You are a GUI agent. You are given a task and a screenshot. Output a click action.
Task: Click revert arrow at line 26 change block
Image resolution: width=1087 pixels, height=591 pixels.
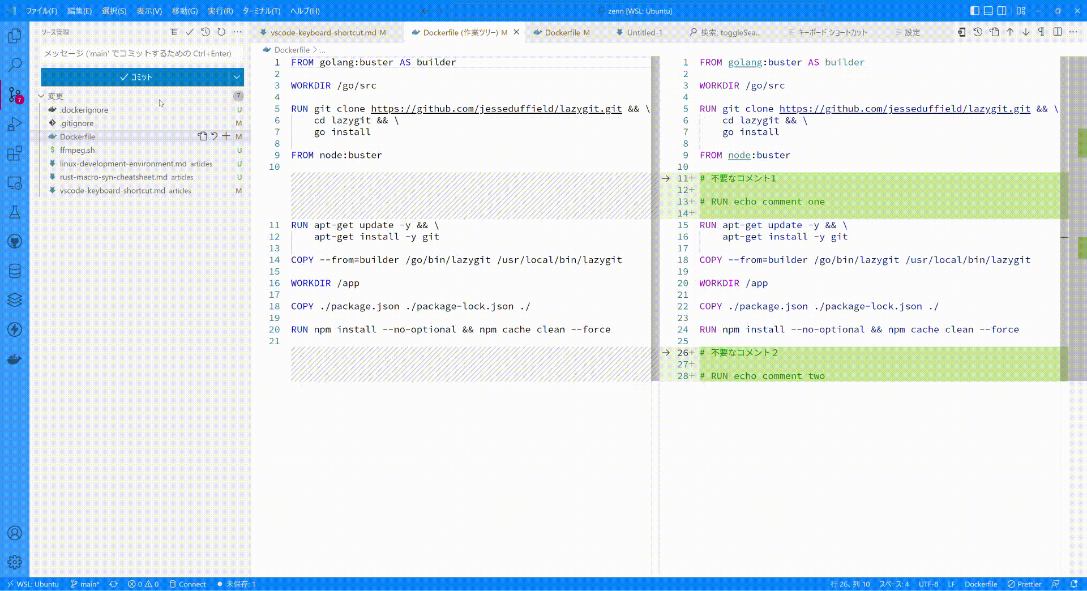coord(666,353)
